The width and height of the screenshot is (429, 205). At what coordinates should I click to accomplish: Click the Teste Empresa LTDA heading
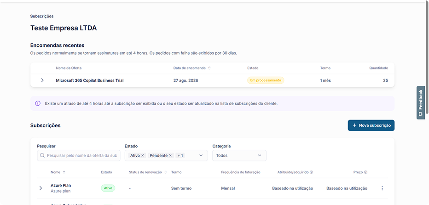click(x=64, y=28)
